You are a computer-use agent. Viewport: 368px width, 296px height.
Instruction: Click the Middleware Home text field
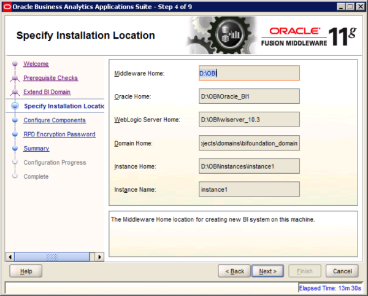(x=249, y=74)
